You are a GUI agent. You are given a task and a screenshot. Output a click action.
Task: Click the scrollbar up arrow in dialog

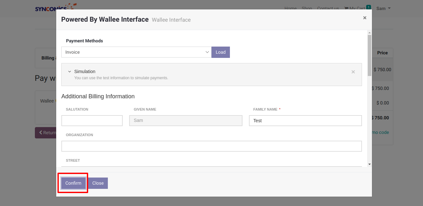tap(369, 33)
